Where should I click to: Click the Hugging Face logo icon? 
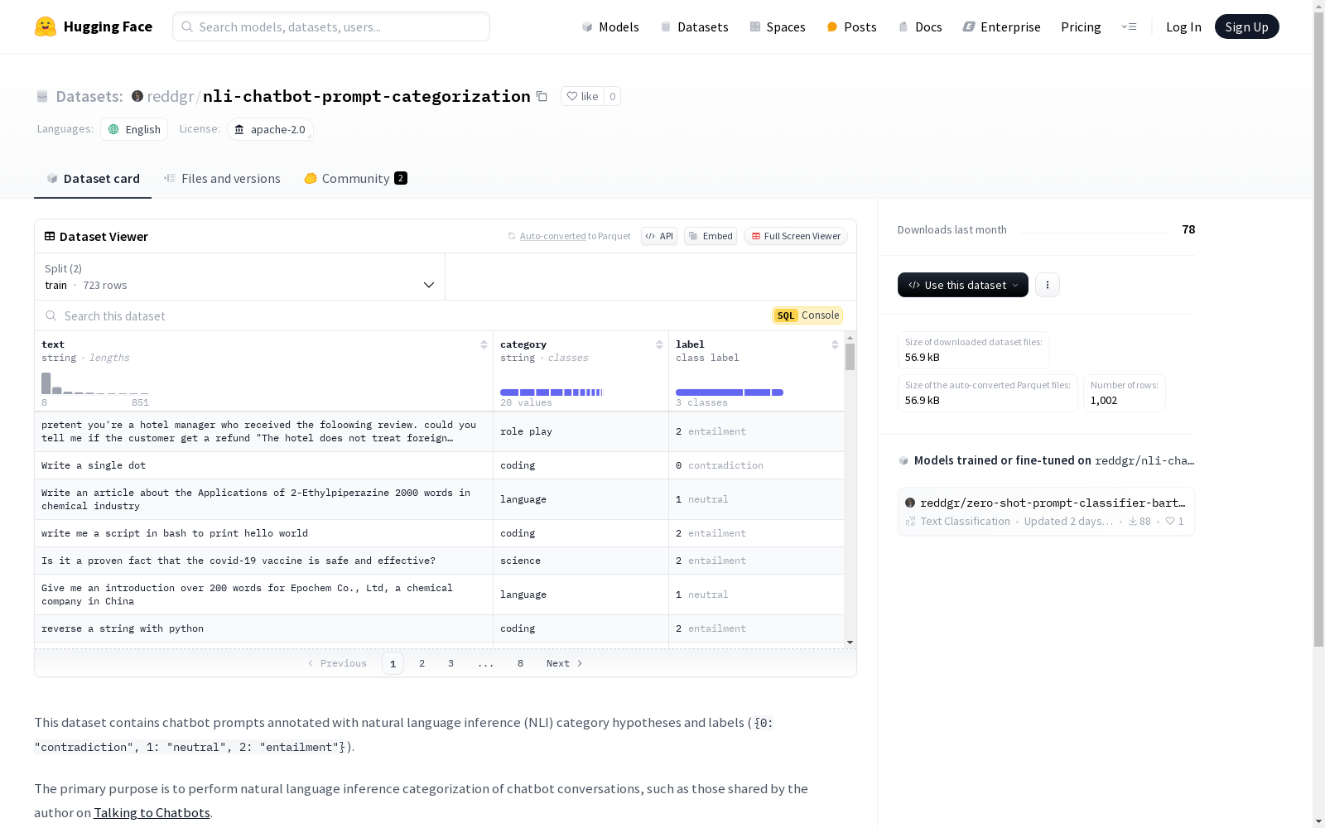[46, 26]
